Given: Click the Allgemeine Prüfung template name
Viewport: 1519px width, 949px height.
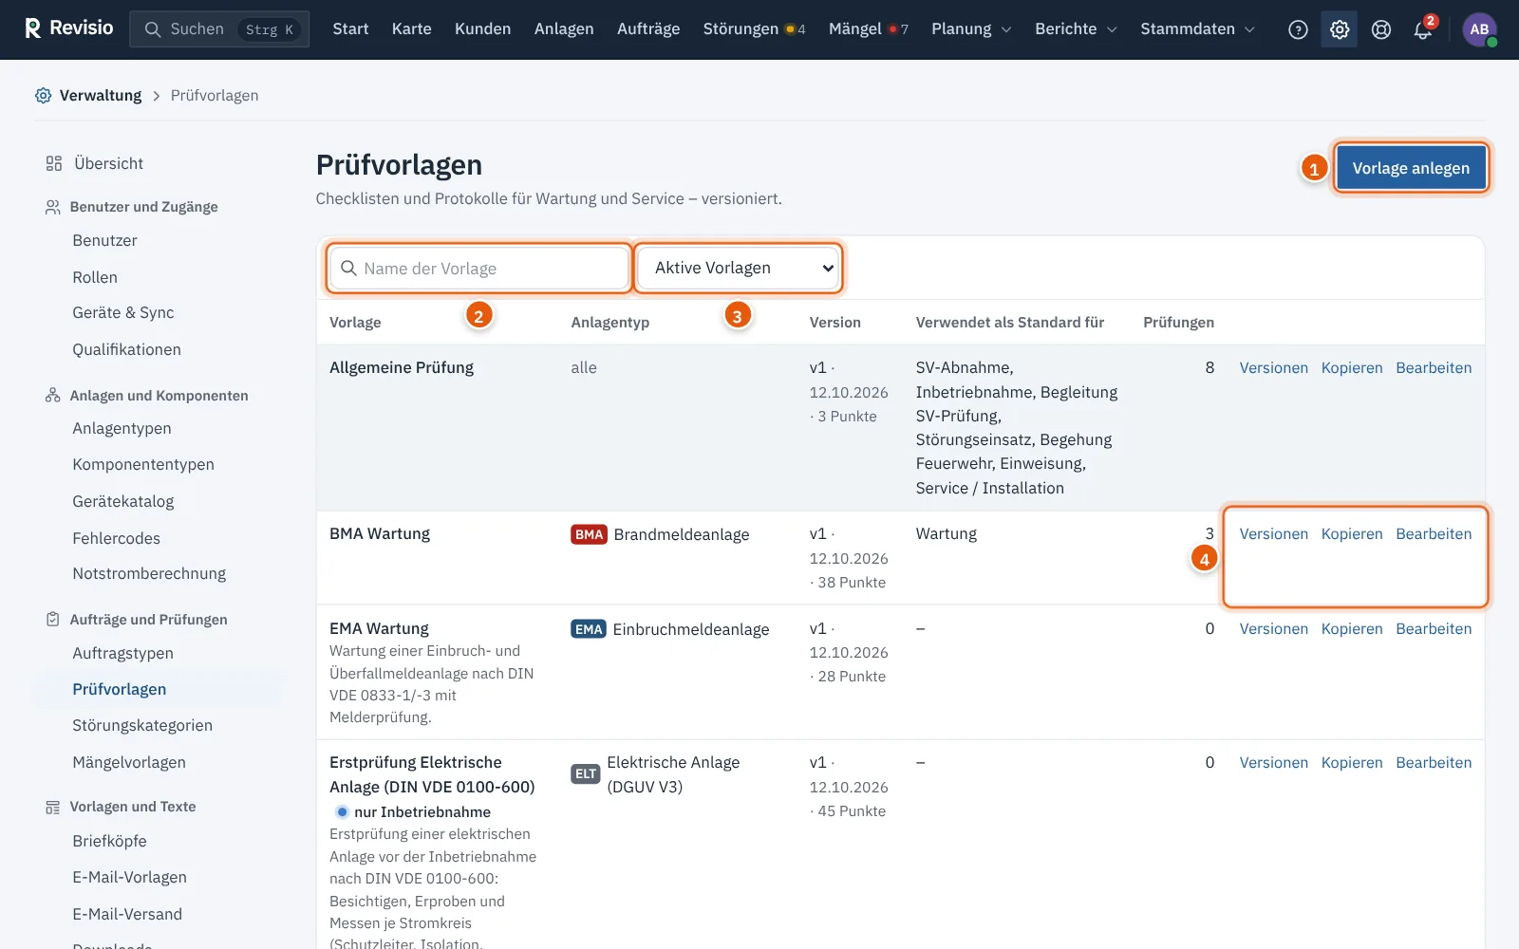Looking at the screenshot, I should tap(402, 368).
